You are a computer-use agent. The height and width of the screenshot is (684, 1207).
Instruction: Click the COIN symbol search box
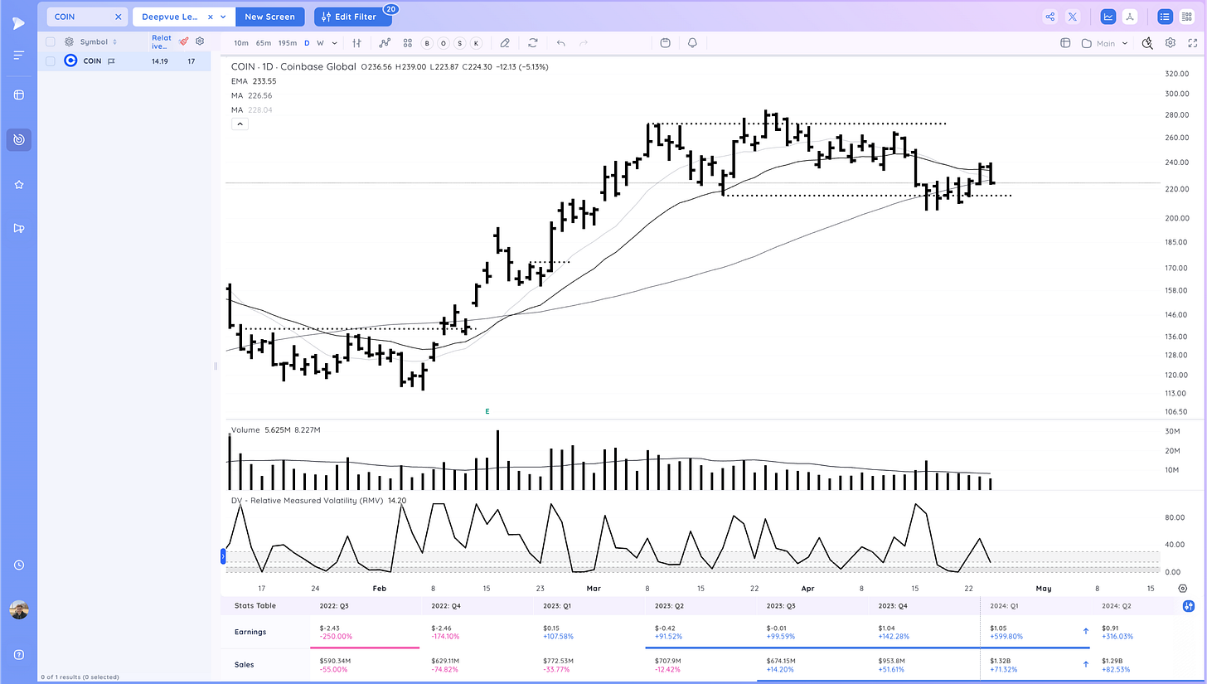click(x=86, y=17)
